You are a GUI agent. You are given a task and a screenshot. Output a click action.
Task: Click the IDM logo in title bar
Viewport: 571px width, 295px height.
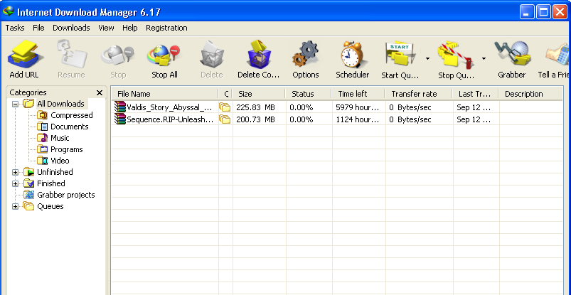click(x=8, y=11)
